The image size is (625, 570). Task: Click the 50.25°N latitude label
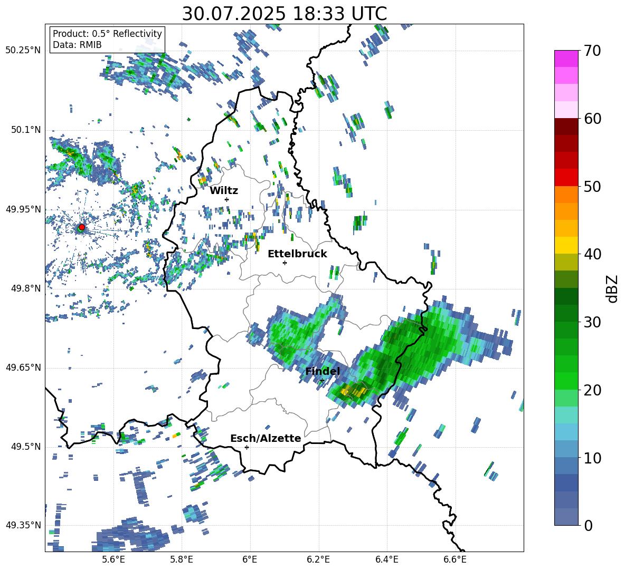coord(23,51)
